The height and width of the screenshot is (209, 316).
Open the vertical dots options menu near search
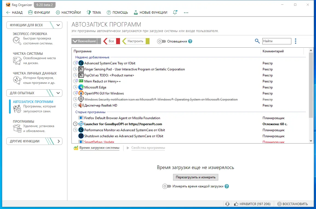click(295, 41)
